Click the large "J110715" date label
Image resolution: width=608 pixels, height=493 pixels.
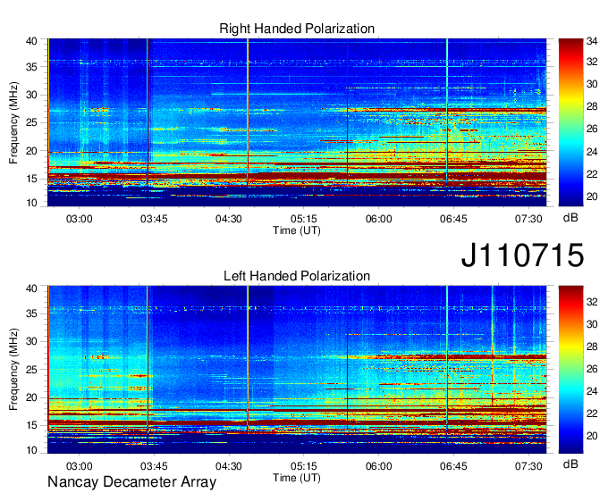[522, 255]
